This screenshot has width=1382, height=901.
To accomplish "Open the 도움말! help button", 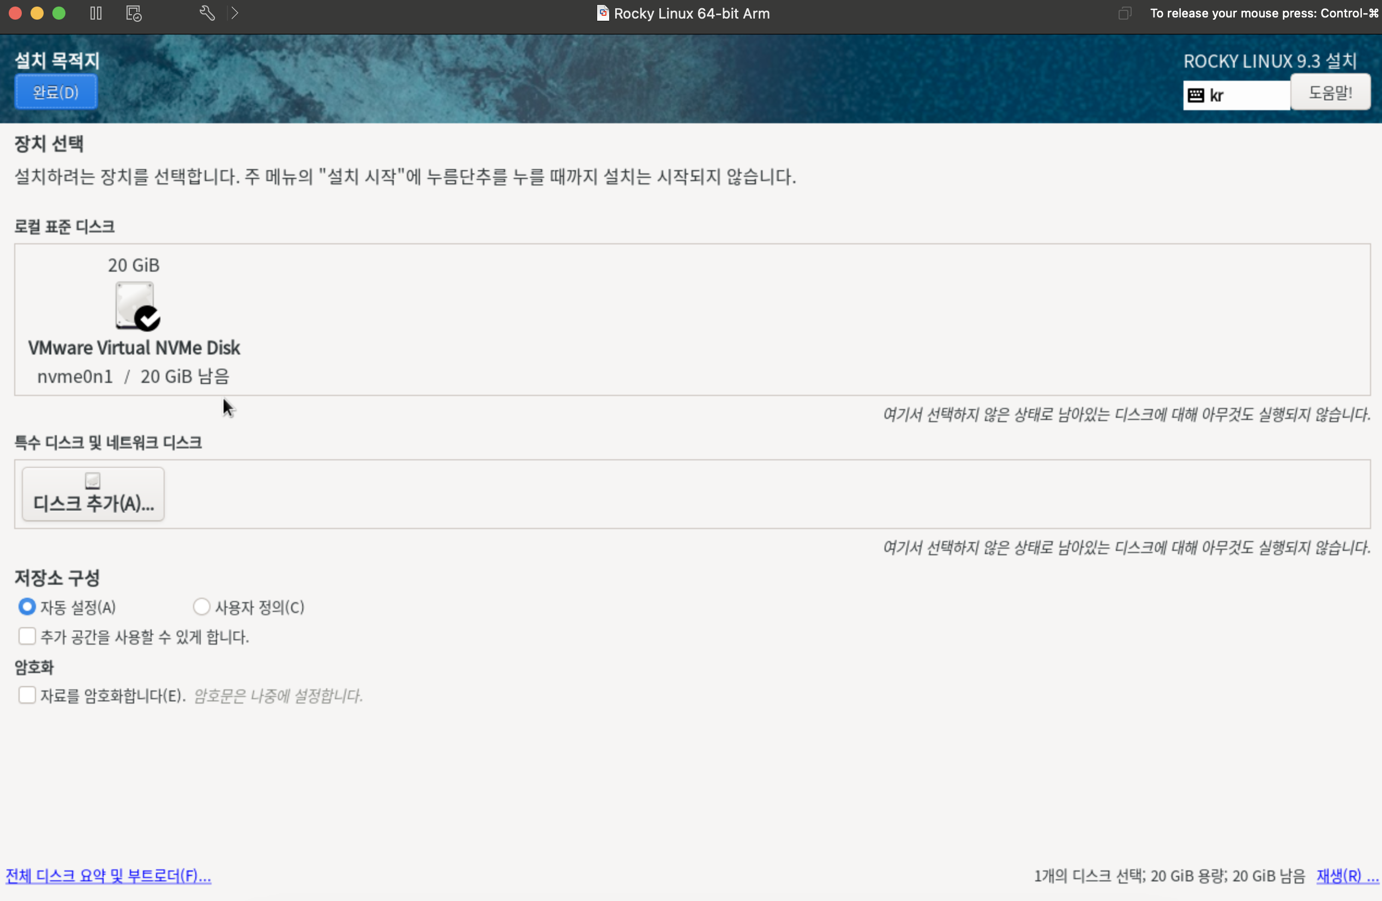I will 1330,92.
